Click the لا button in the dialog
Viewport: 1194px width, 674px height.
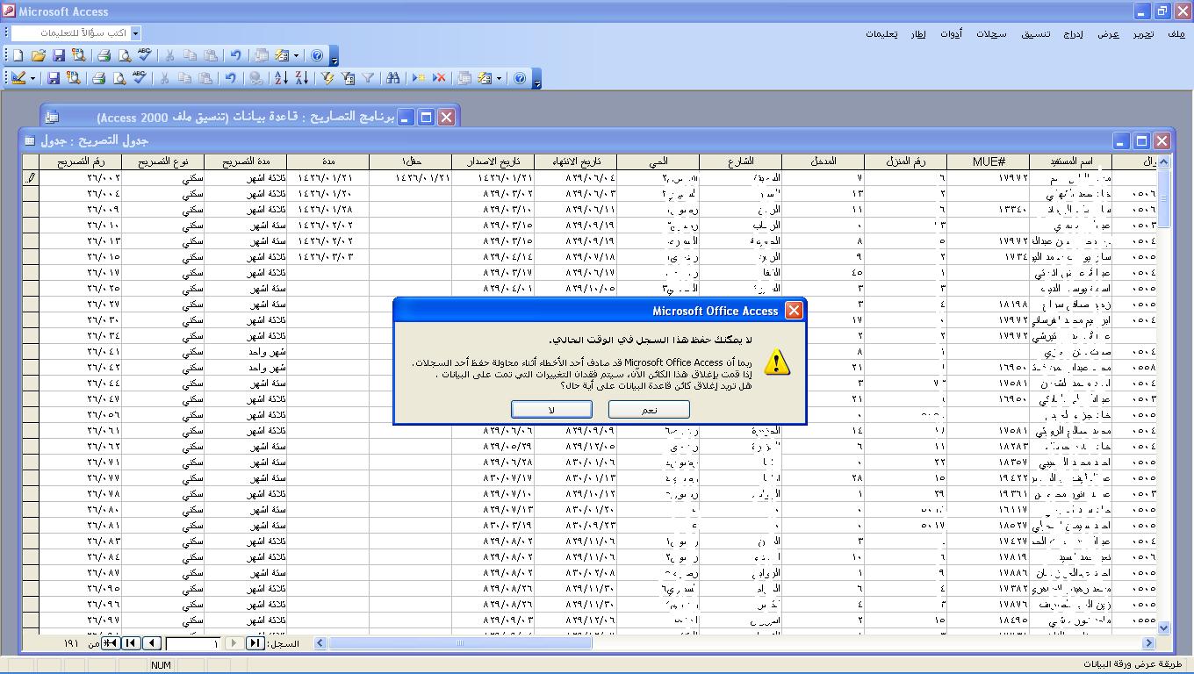551,410
